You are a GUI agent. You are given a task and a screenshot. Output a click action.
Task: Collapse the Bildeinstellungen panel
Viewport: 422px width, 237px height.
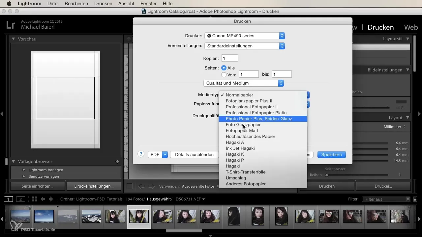(408, 70)
